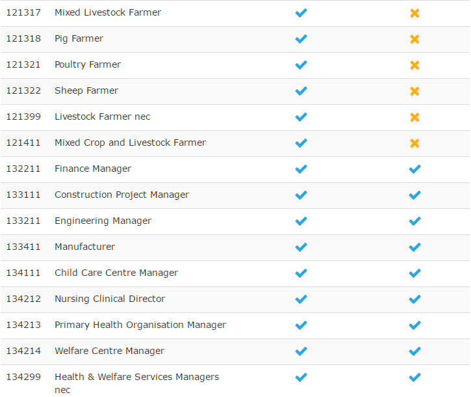This screenshot has height=397, width=471.
Task: Click the rightmost checkmark for Engineering Manager
Action: (414, 221)
